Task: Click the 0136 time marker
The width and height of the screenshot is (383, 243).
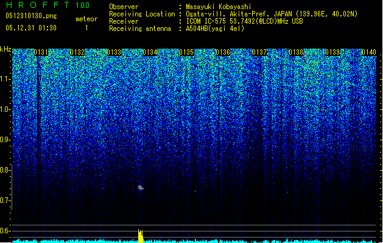Action: [223, 52]
